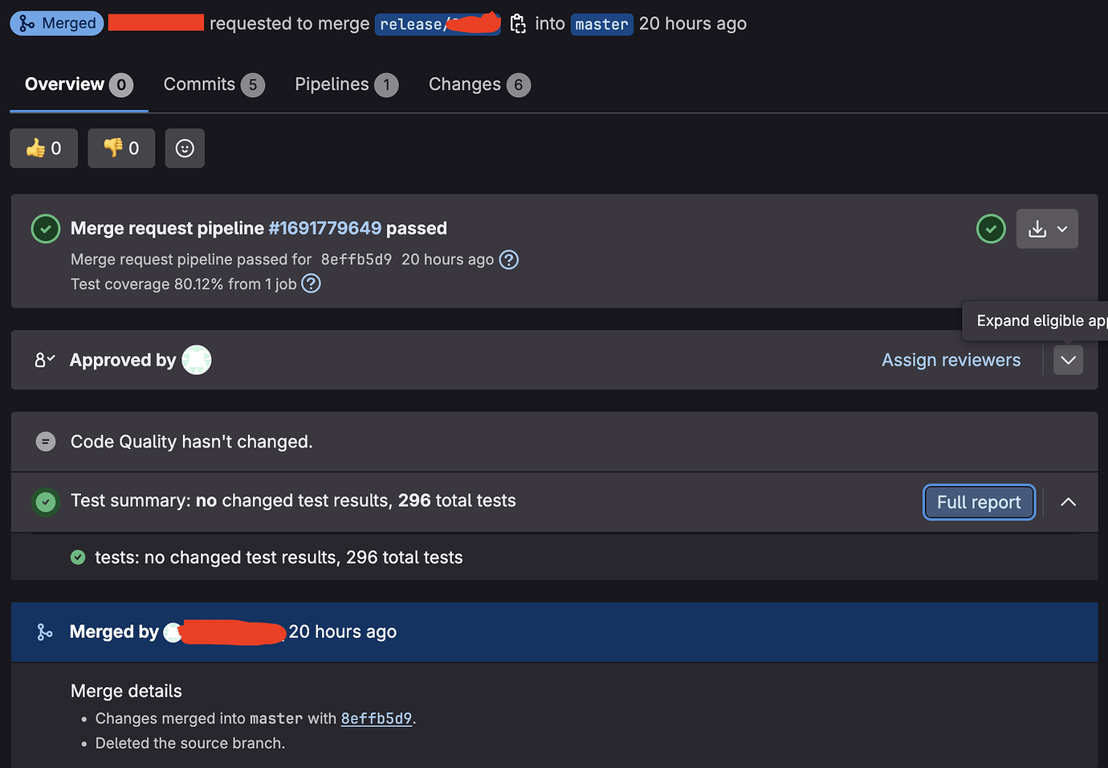Click the help icon beside the pipeline date
Screen dimensions: 1108x768
point(508,259)
